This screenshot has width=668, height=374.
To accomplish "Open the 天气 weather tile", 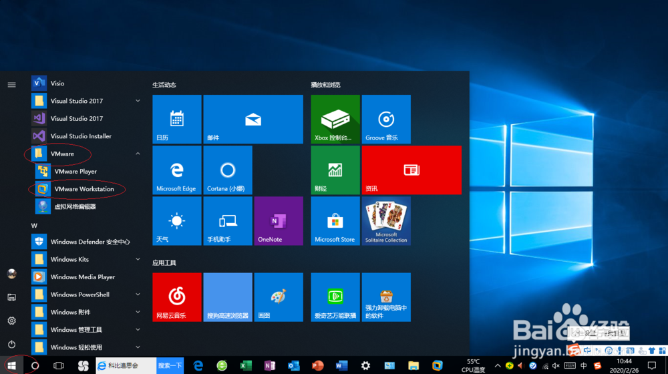I will click(x=177, y=220).
